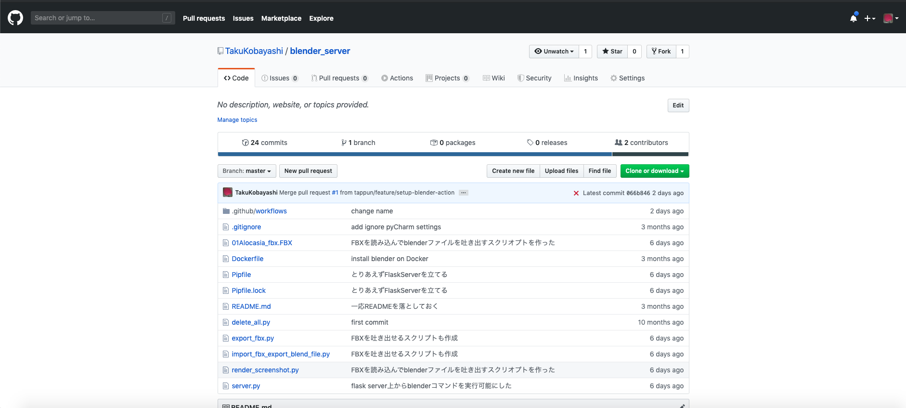The width and height of the screenshot is (906, 408).
Task: View the 0 releases page
Action: (x=547, y=143)
